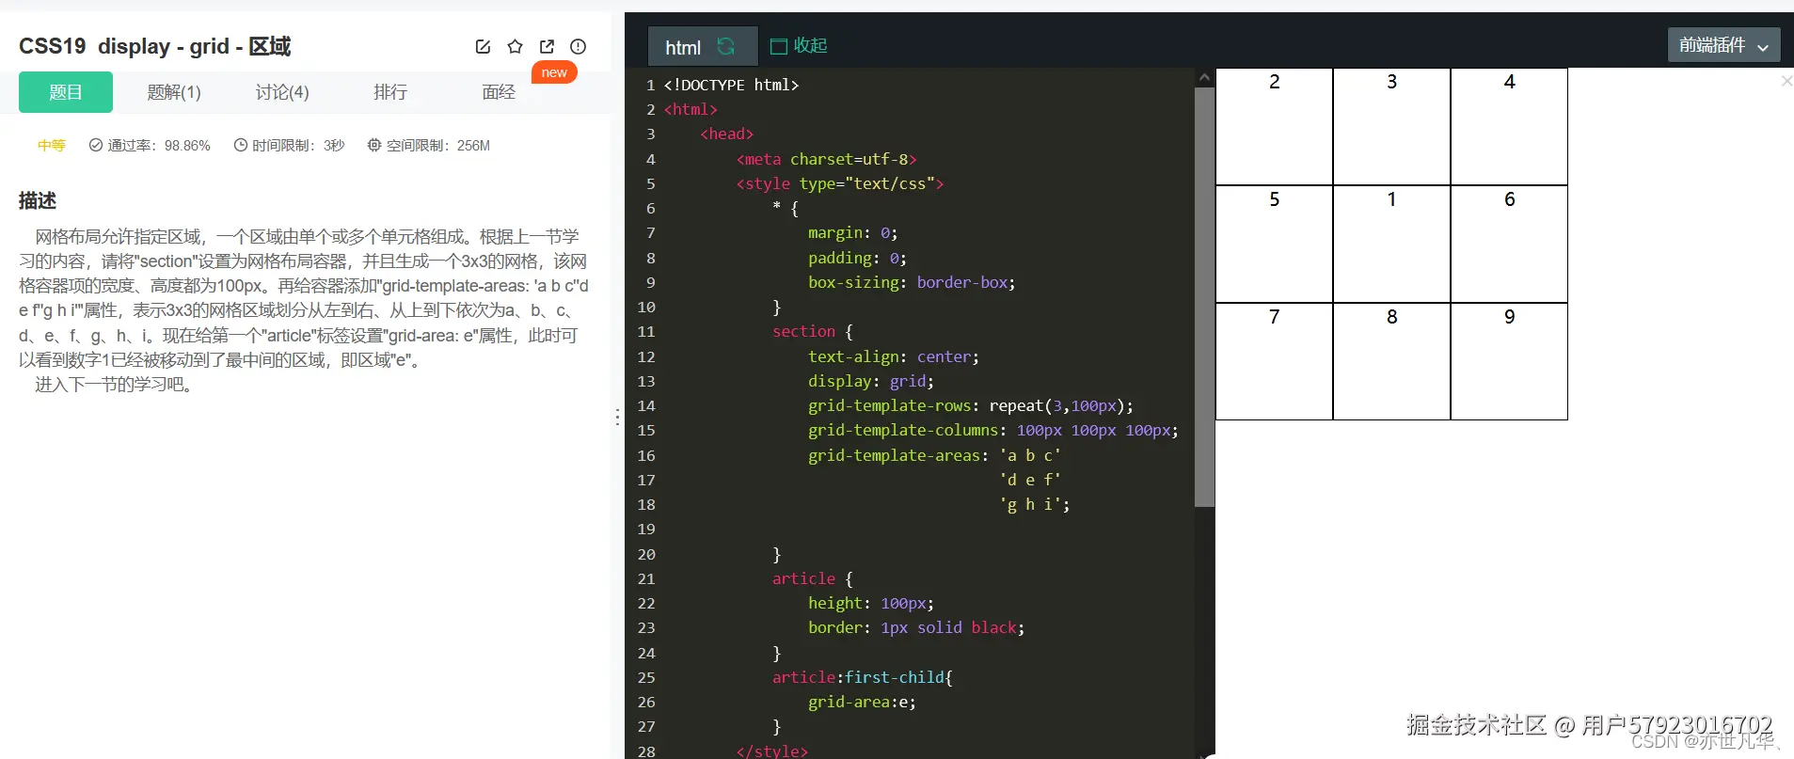This screenshot has width=1794, height=759.
Task: Click the code line 'display: grid;'
Action: click(870, 381)
